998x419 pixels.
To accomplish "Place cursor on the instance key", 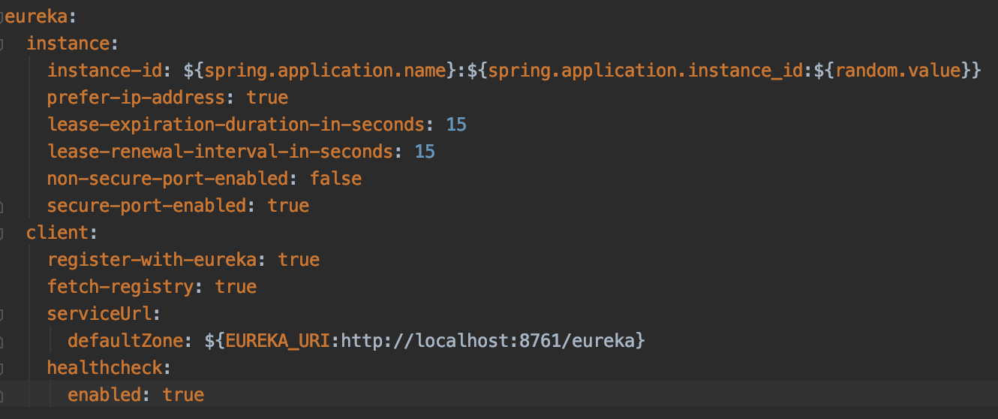I will (68, 44).
